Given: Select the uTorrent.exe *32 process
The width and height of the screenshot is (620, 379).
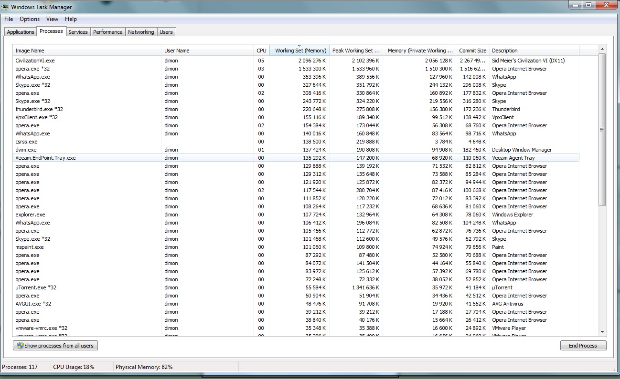Looking at the screenshot, I should pyautogui.click(x=296, y=287).
